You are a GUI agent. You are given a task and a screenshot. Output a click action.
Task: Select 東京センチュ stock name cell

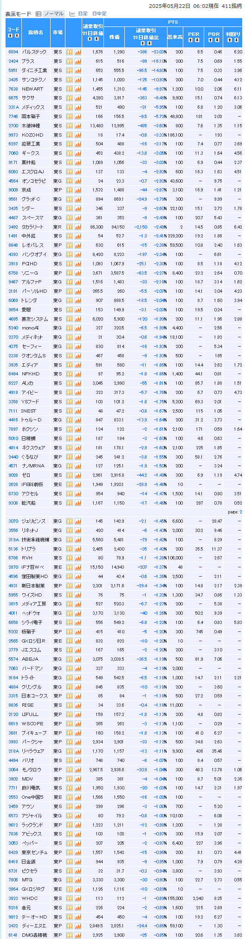[x=36, y=852]
